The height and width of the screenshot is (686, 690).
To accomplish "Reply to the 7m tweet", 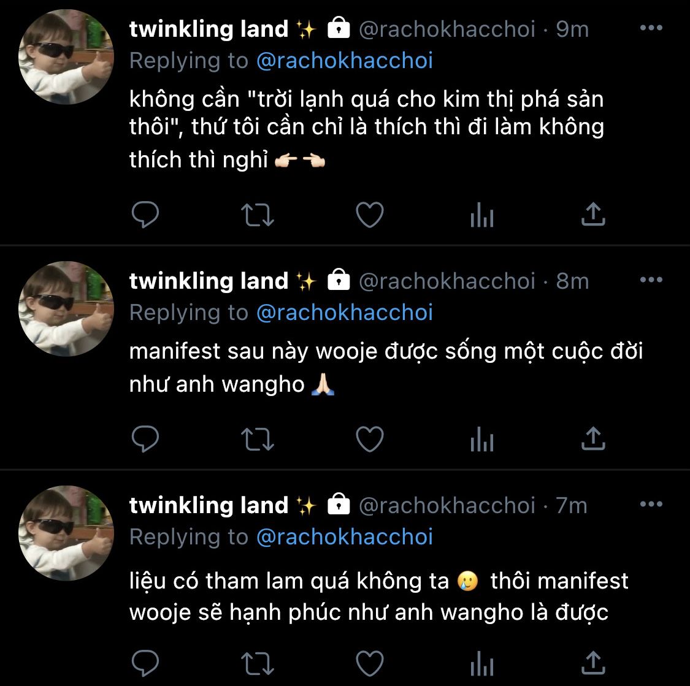I will click(145, 663).
